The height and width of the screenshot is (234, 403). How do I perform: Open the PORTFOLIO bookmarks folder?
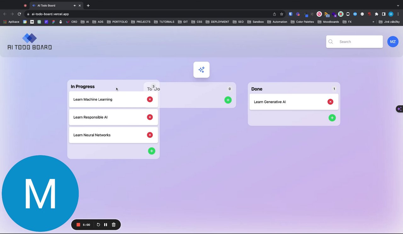[x=117, y=22]
